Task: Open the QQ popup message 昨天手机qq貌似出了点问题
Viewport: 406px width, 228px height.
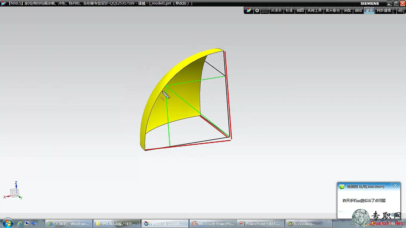Action: click(364, 201)
